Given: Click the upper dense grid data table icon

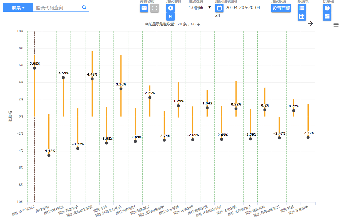Looking at the screenshot, I should point(302,8).
